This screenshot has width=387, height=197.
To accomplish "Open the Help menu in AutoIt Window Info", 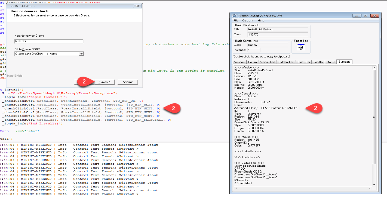I will click(x=261, y=21).
